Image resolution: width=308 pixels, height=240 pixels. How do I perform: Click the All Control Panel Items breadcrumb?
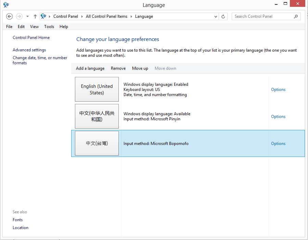[x=106, y=16]
